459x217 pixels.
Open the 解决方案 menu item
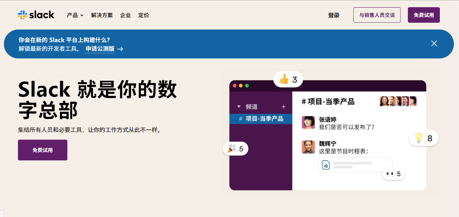(102, 15)
